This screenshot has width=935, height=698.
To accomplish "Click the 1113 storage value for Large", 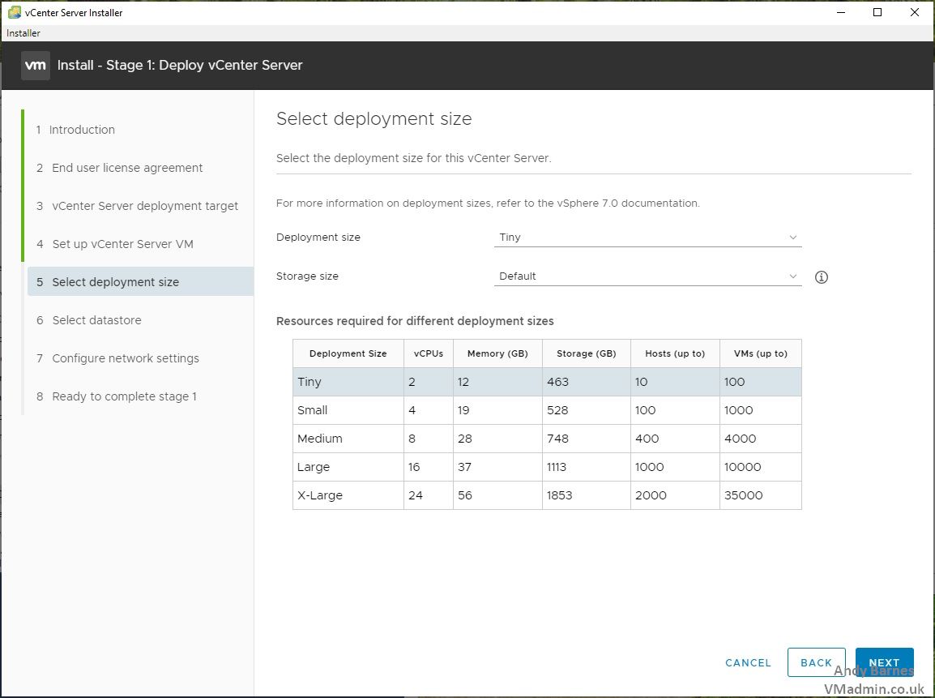I will 557,467.
